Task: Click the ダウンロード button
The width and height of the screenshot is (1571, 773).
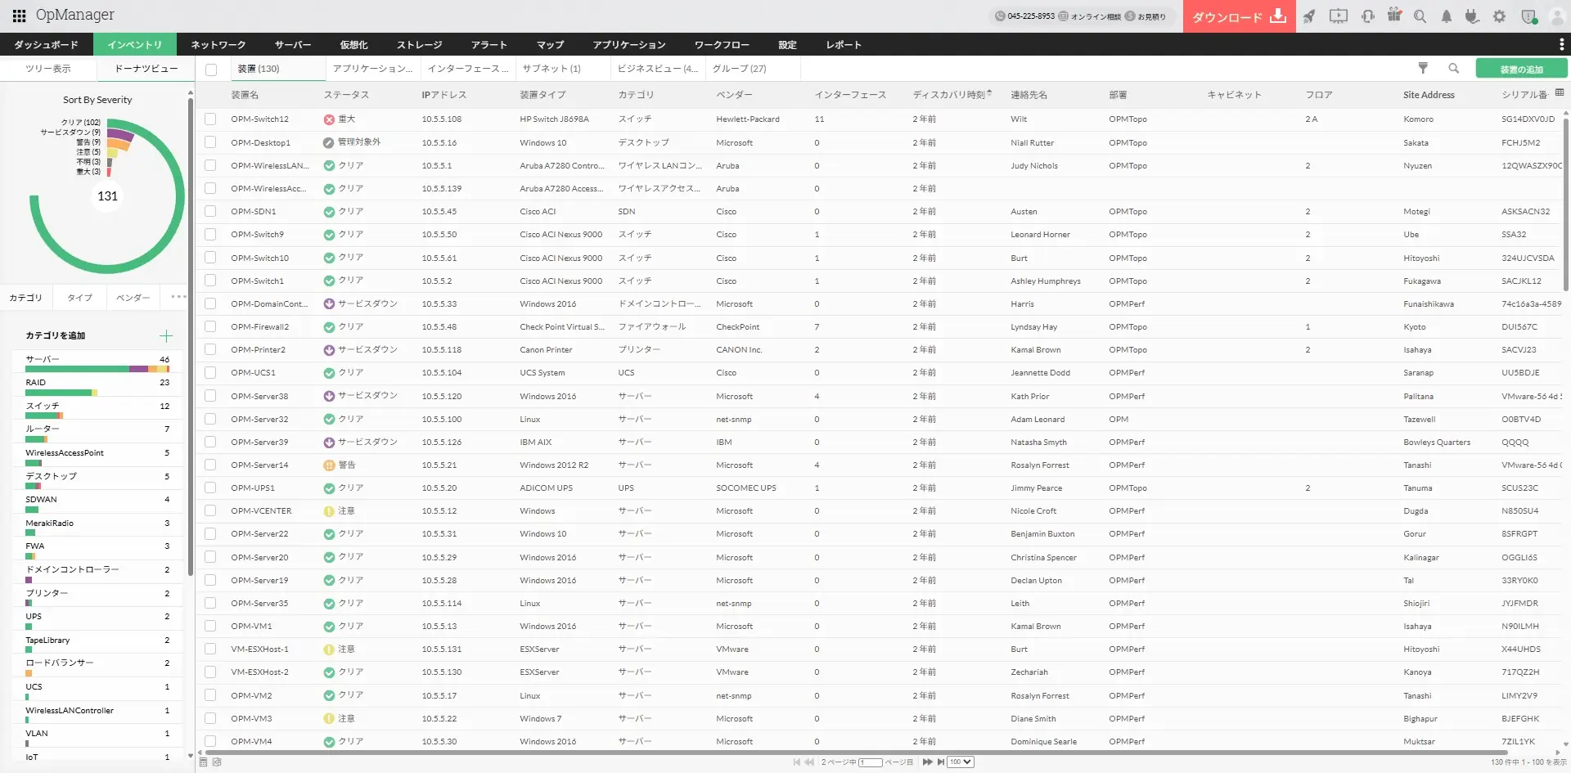Action: coord(1239,16)
